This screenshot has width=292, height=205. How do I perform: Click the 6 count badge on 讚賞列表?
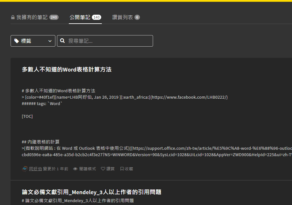pyautogui.click(x=137, y=17)
